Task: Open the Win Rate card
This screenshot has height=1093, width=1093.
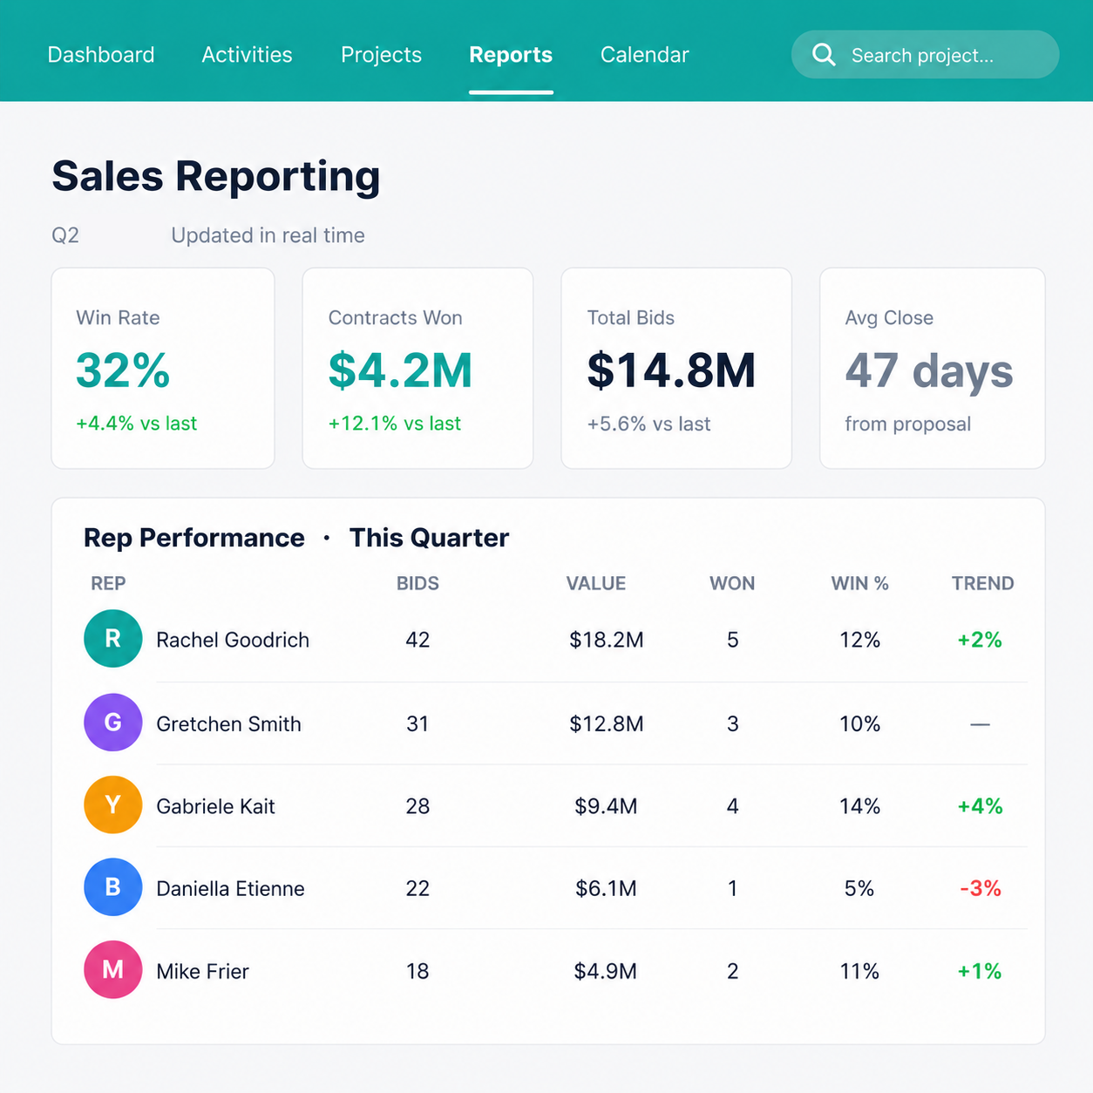Action: pyautogui.click(x=163, y=368)
